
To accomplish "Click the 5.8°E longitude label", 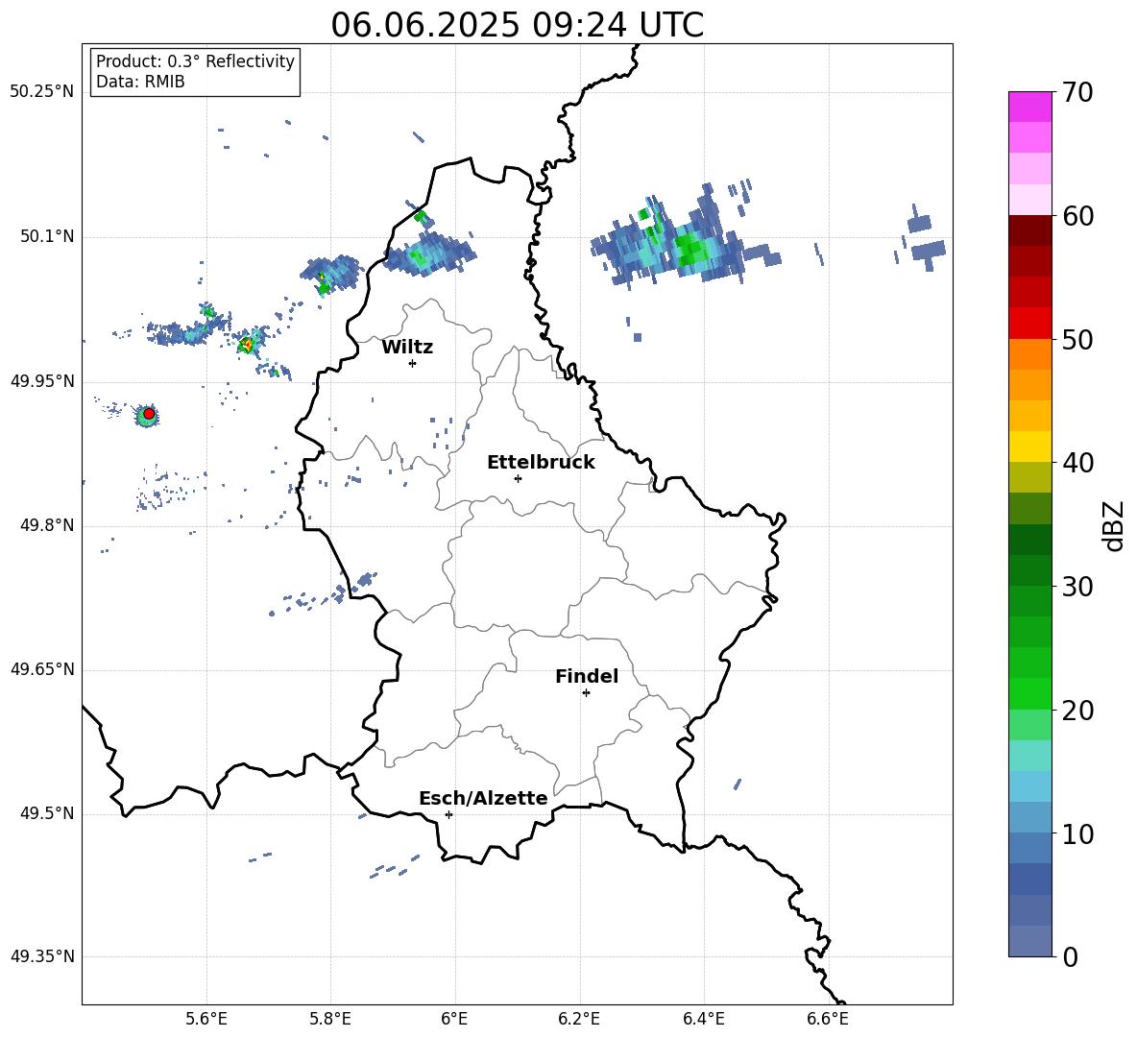I will pos(330,1019).
